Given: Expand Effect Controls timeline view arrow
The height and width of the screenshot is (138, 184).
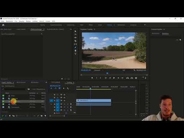Looking at the screenshot, I should tap(41, 34).
